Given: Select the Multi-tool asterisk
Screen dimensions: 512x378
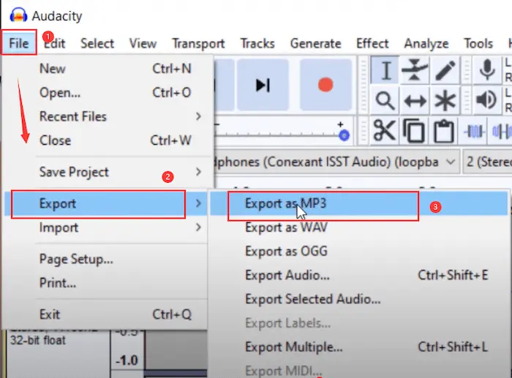Looking at the screenshot, I should (x=445, y=100).
